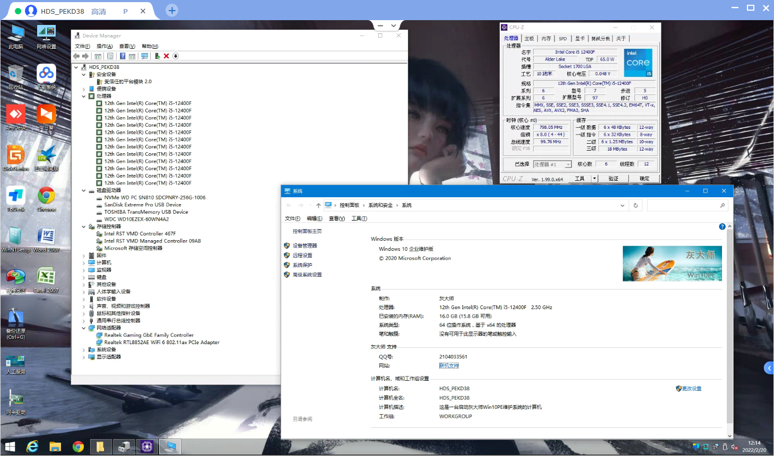Click the red X uninstall device icon
The image size is (774, 456).
166,56
